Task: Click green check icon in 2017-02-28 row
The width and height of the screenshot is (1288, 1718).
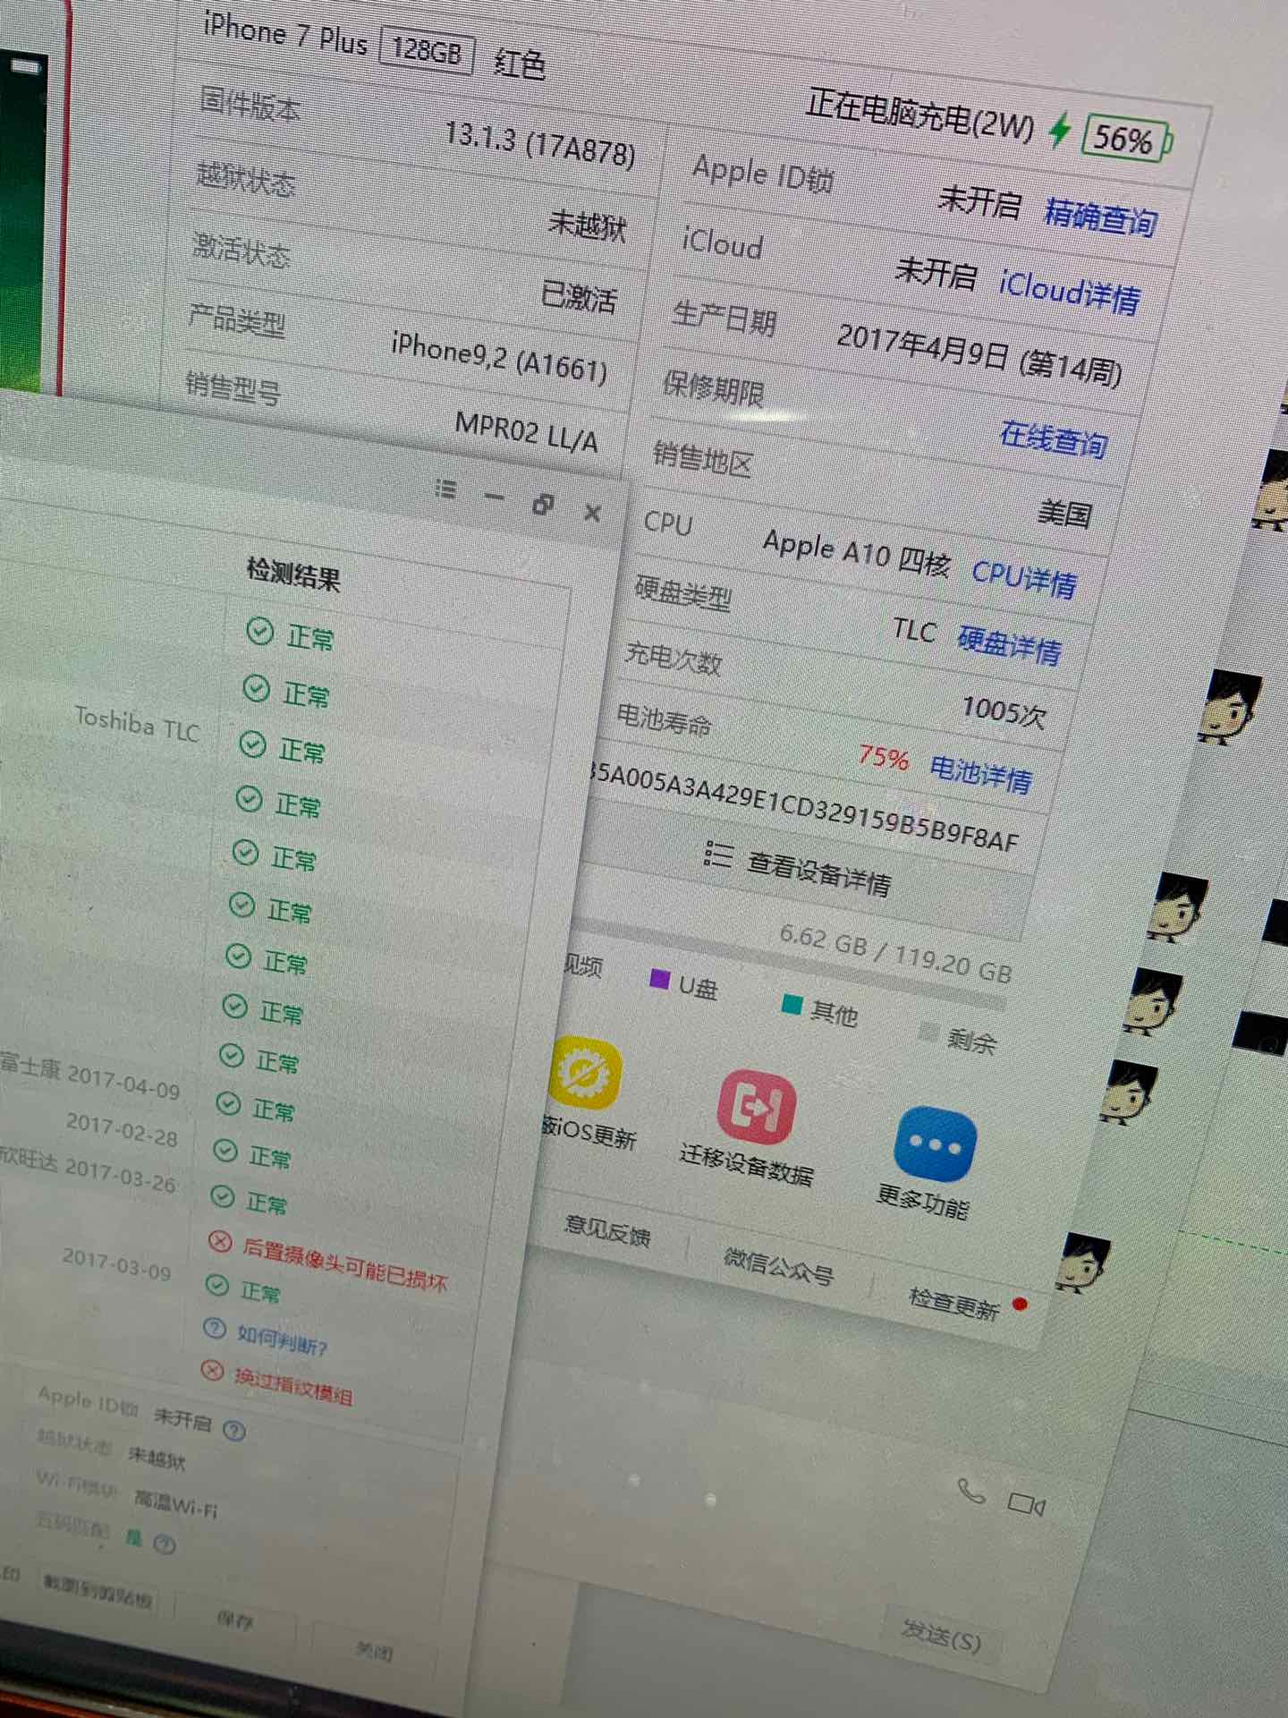Action: tap(225, 1150)
